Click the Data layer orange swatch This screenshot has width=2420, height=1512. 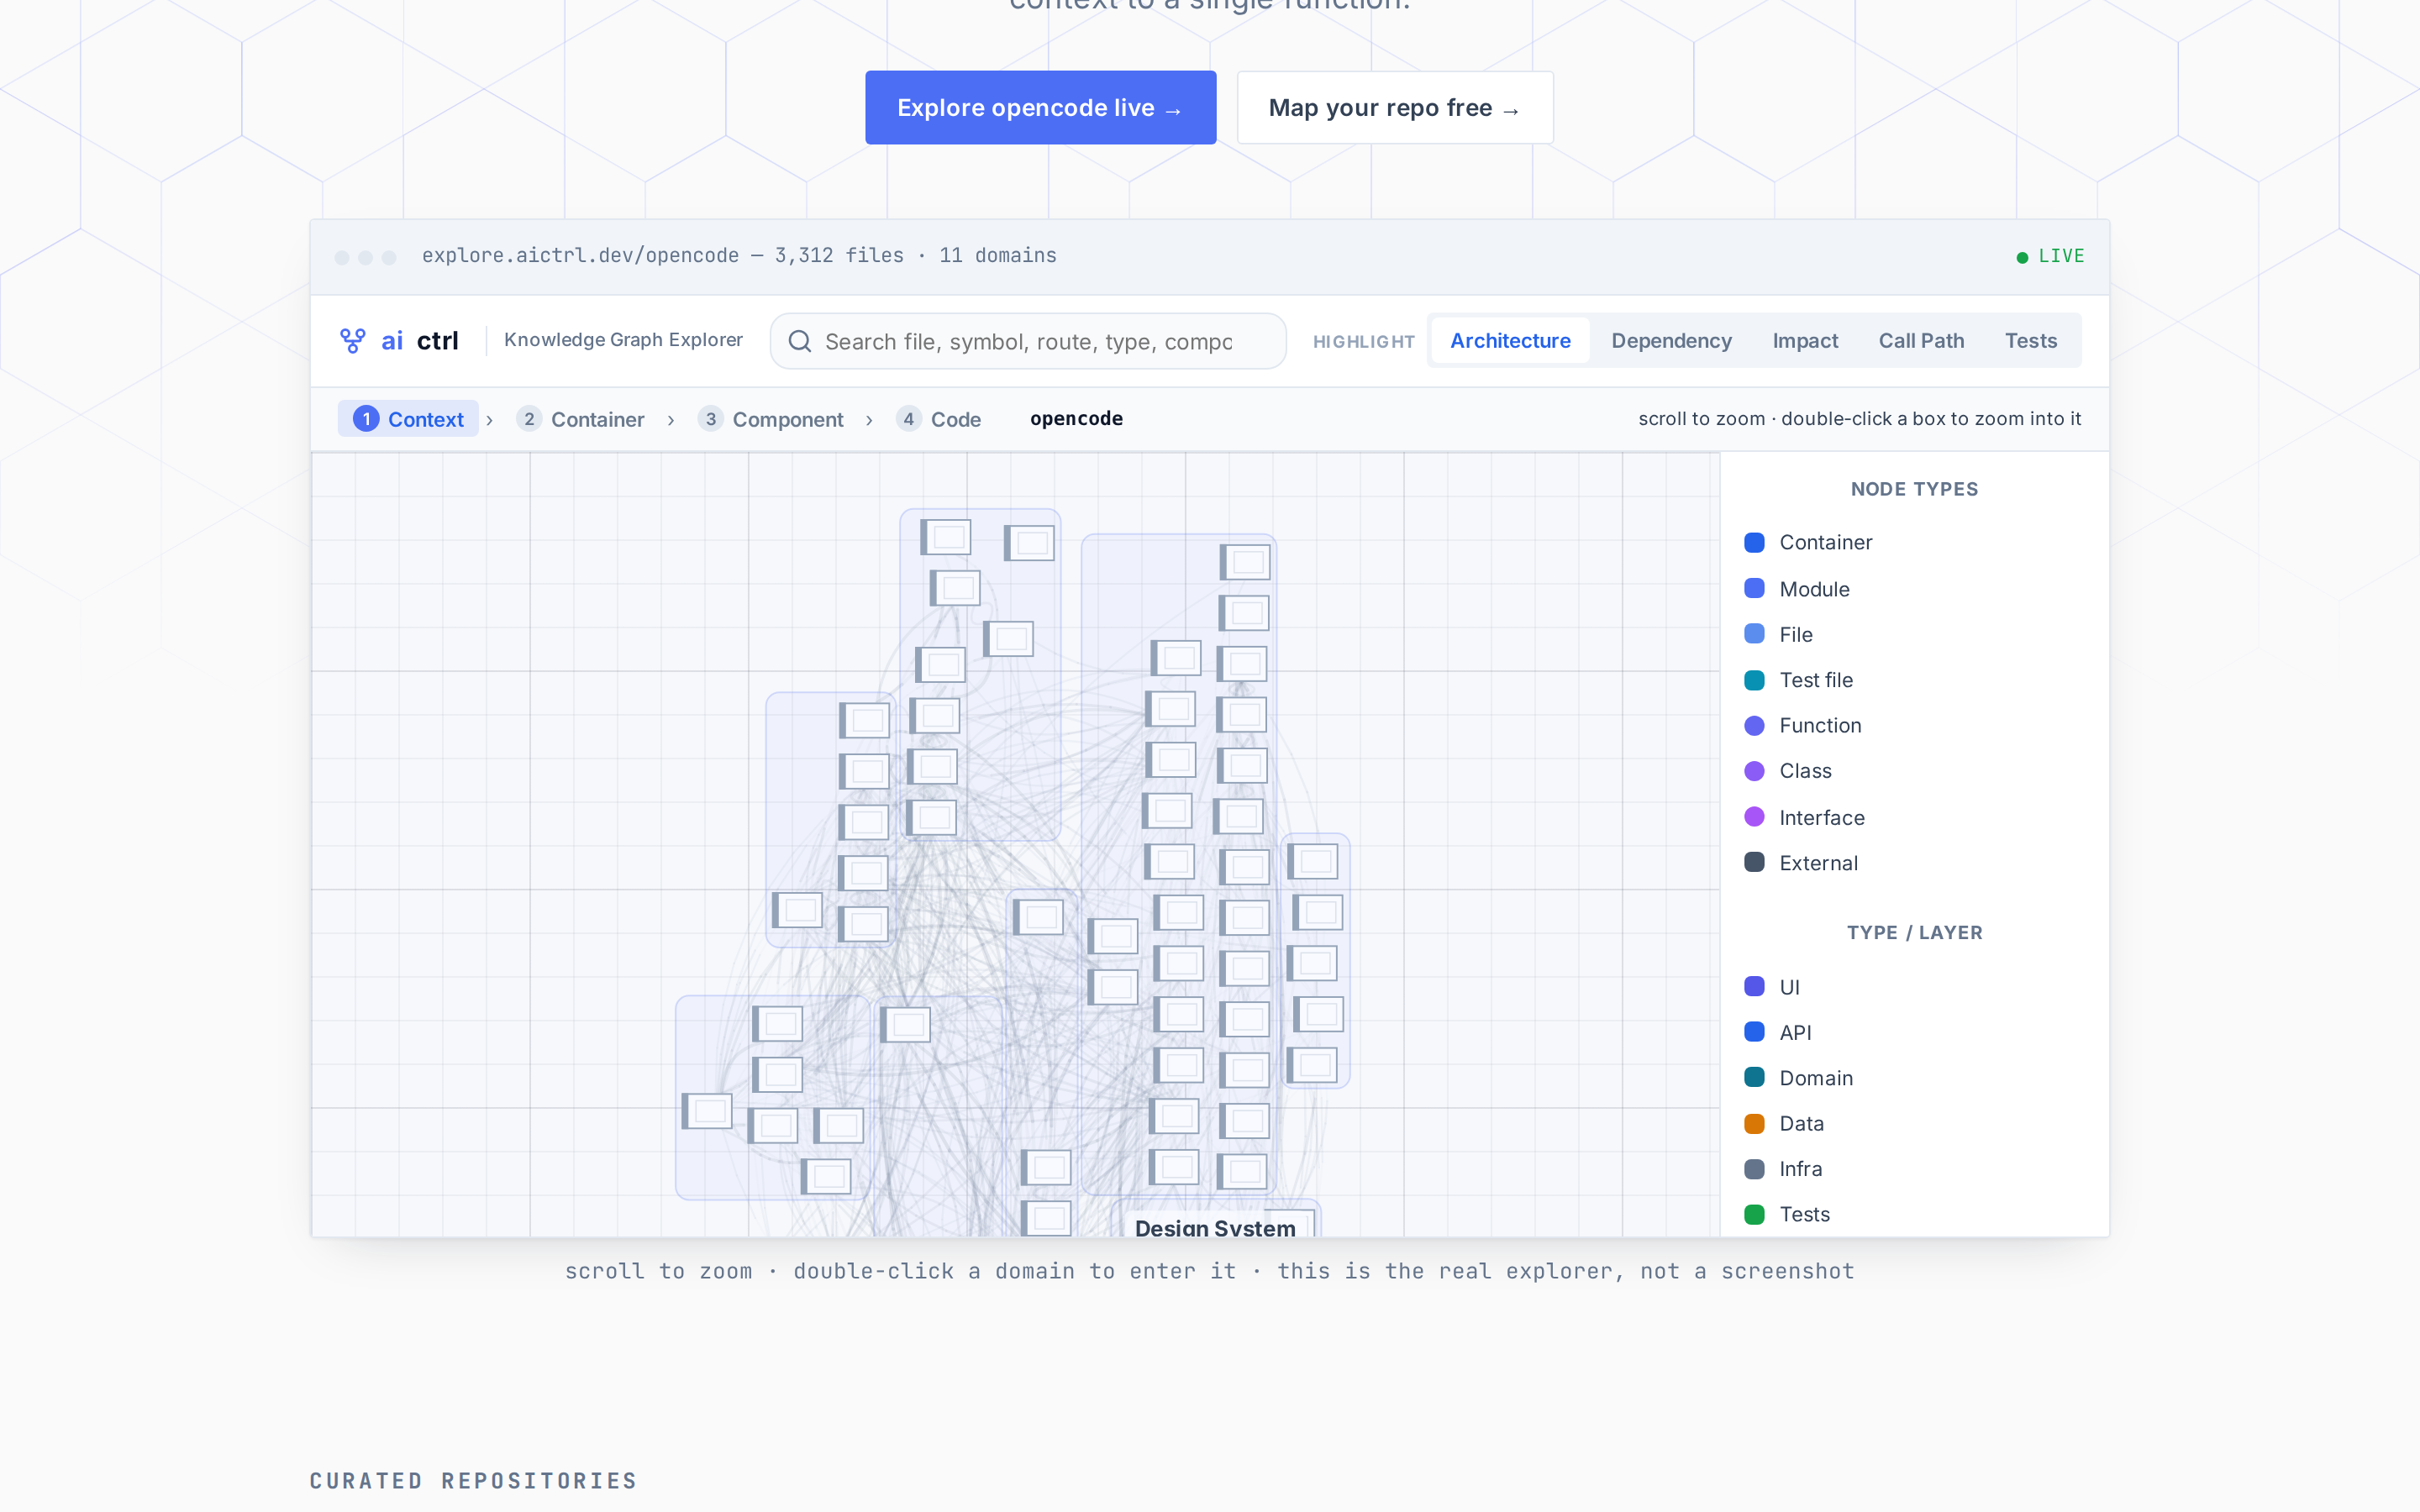click(1754, 1123)
